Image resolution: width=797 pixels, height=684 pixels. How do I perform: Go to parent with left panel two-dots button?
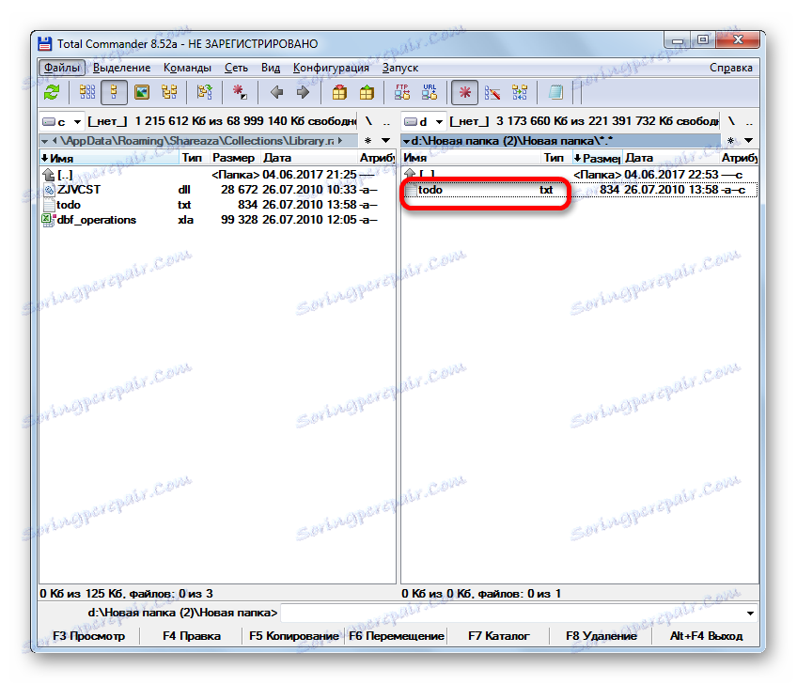tap(387, 121)
